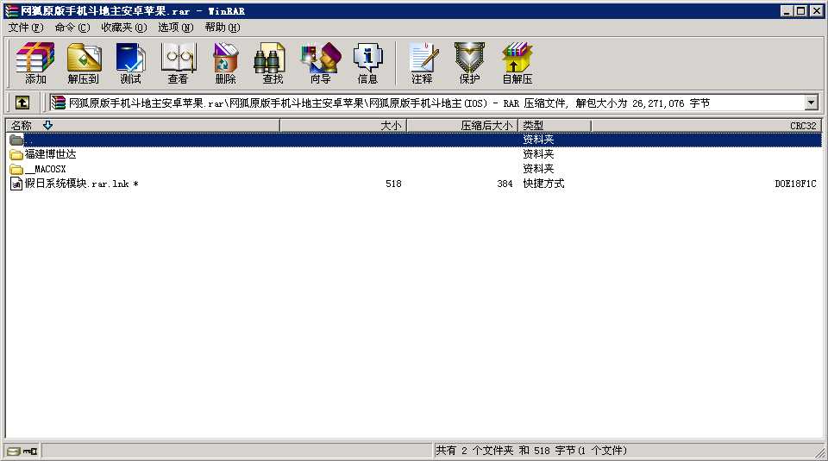Close the WinRAR window
Screen dimensions: 828x461
(817, 10)
